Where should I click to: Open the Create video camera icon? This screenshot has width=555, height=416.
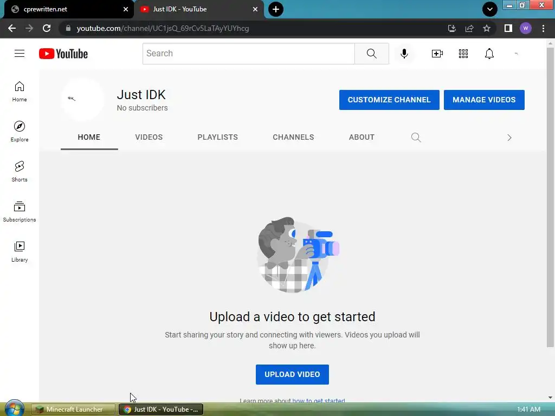pyautogui.click(x=437, y=54)
